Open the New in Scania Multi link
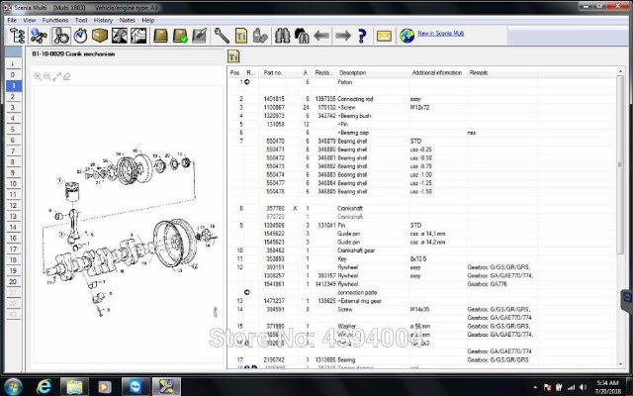The height and width of the screenshot is (396, 633). tap(441, 33)
